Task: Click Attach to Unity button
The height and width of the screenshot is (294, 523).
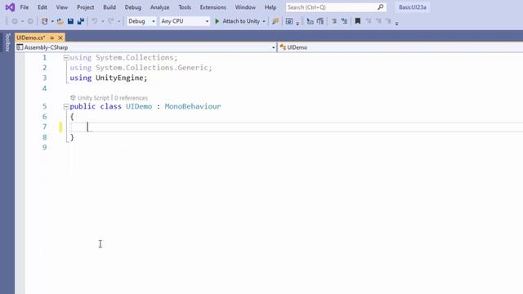Action: click(x=237, y=21)
